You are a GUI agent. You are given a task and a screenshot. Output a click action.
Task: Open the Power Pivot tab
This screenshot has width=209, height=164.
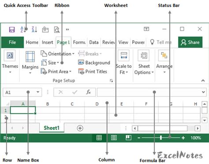coord(138,42)
